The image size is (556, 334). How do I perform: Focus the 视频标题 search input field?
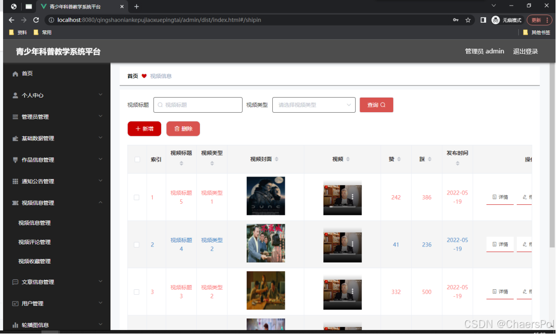point(198,105)
